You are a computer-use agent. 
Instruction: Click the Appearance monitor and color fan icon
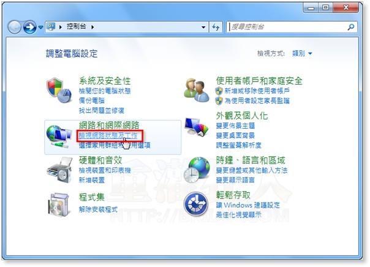(196, 127)
